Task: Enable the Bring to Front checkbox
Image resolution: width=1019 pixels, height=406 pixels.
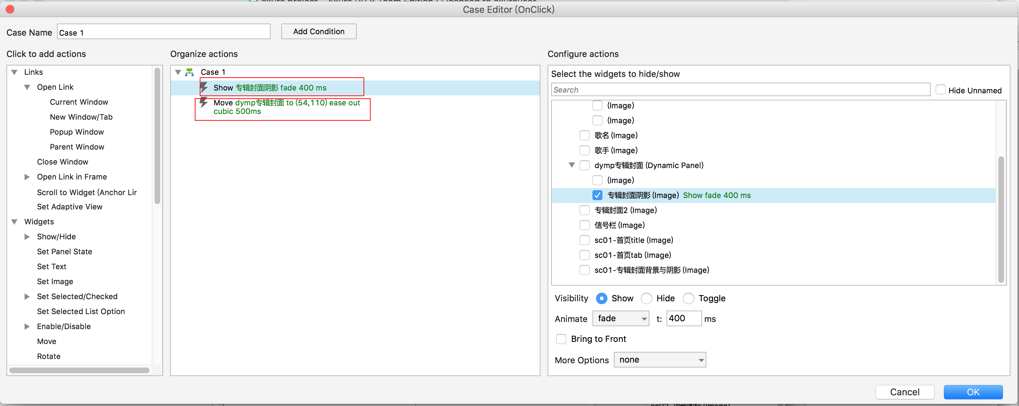Action: pyautogui.click(x=561, y=339)
